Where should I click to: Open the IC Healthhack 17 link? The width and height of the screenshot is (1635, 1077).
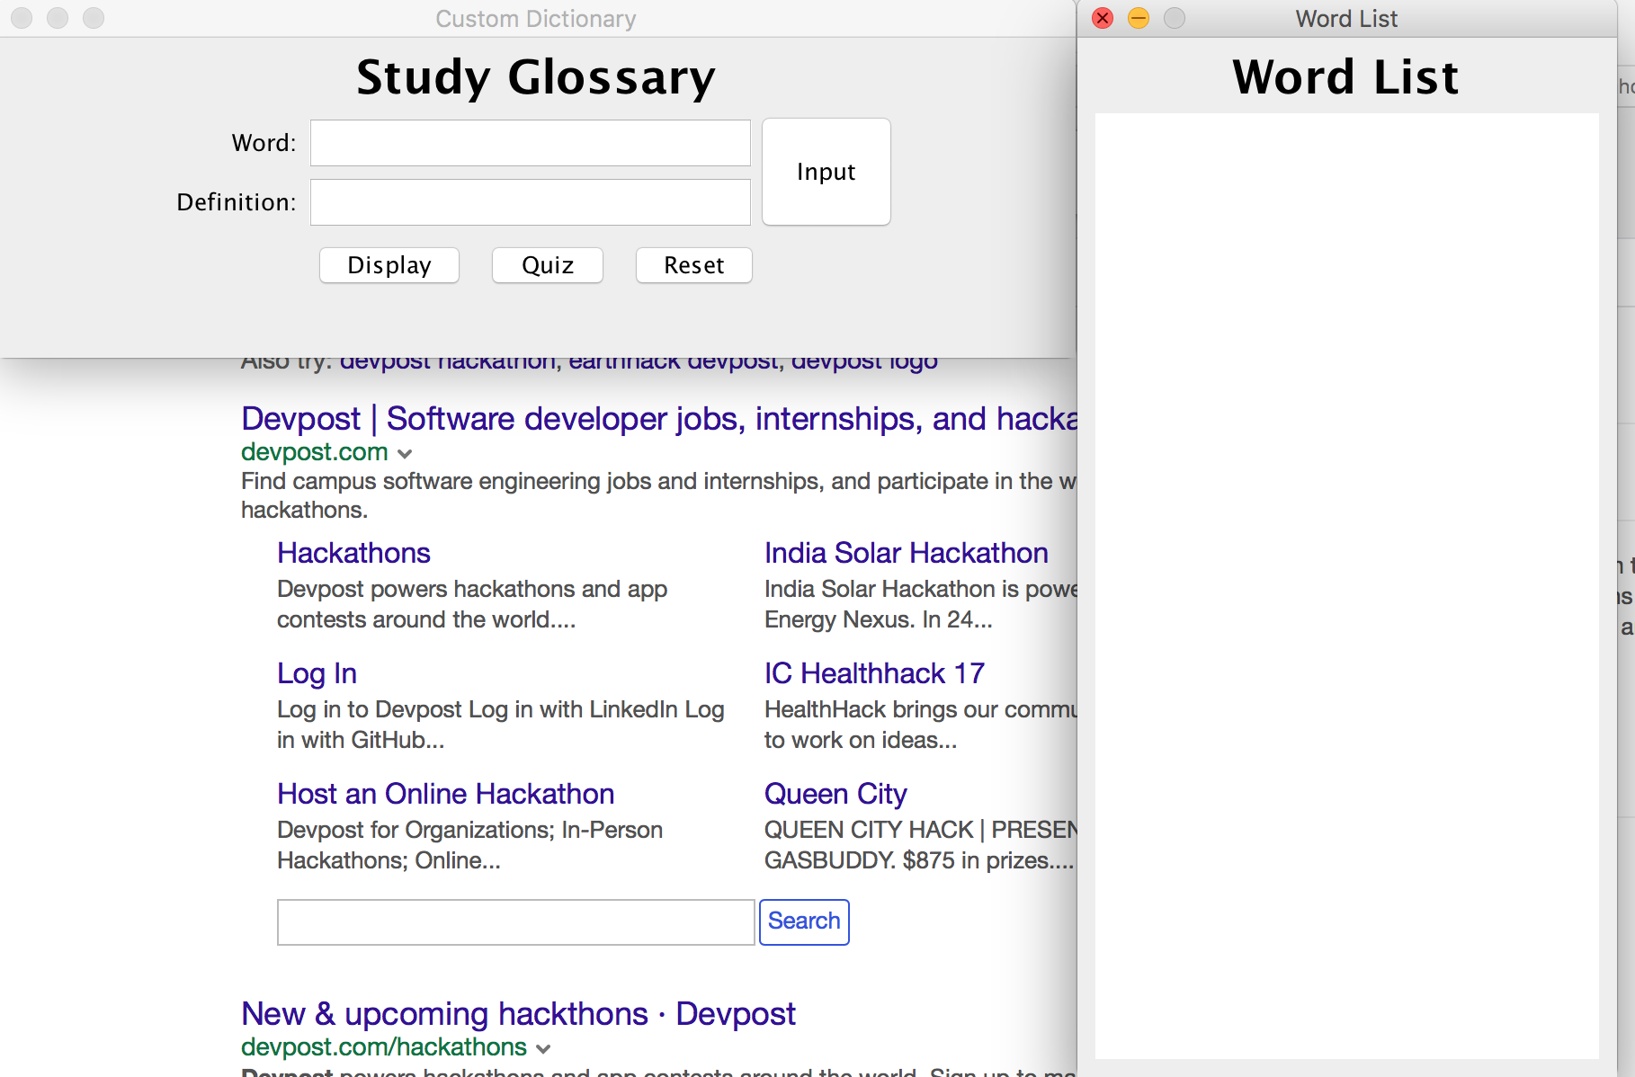pos(874,673)
